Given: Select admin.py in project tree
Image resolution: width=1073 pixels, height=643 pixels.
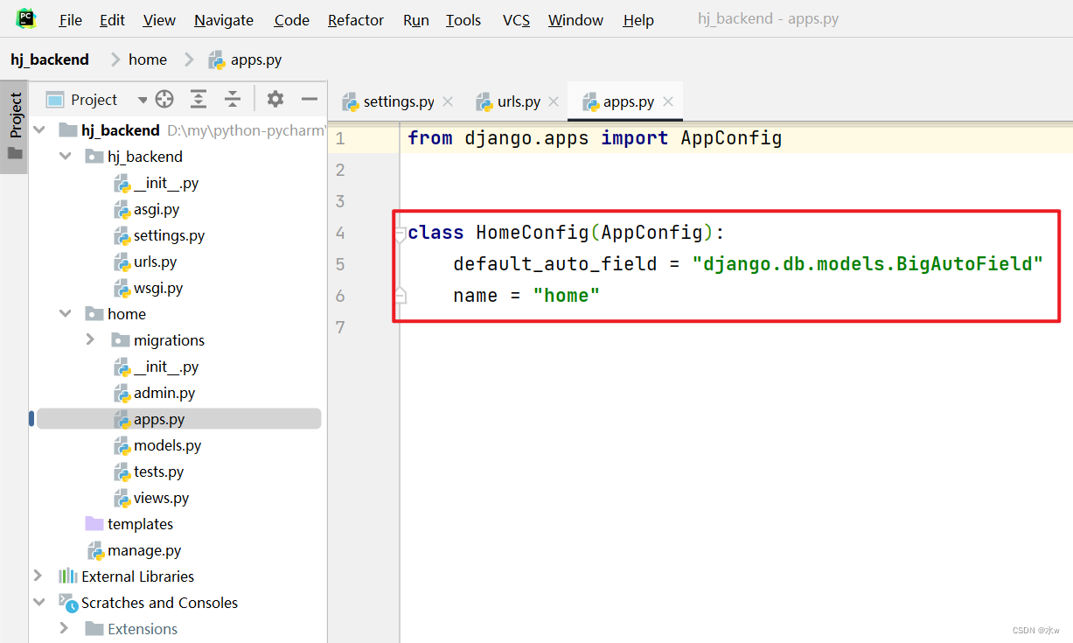Looking at the screenshot, I should click(x=154, y=393).
